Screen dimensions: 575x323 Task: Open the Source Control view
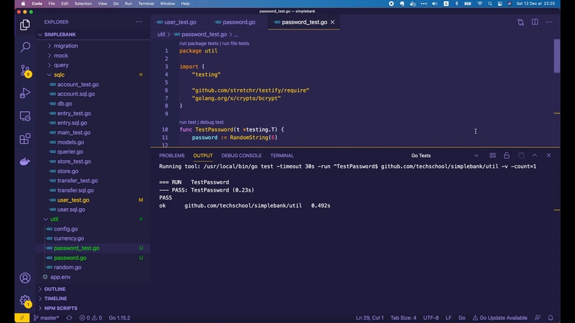(25, 70)
